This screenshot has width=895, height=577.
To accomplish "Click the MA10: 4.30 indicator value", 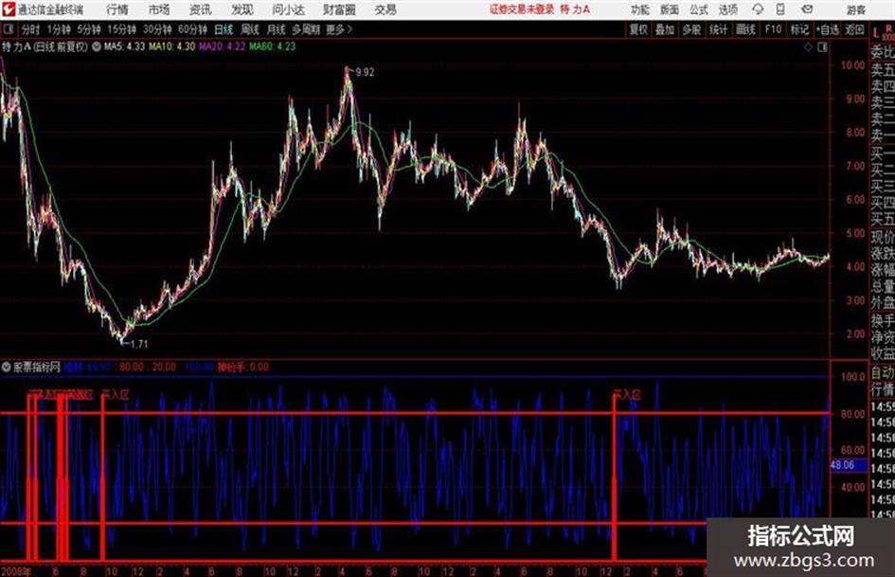I will click(171, 46).
